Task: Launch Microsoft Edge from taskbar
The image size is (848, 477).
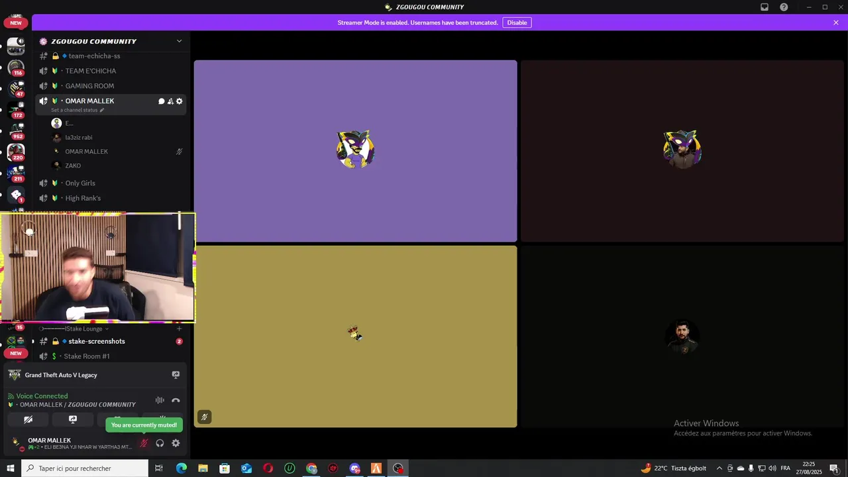Action: [181, 468]
